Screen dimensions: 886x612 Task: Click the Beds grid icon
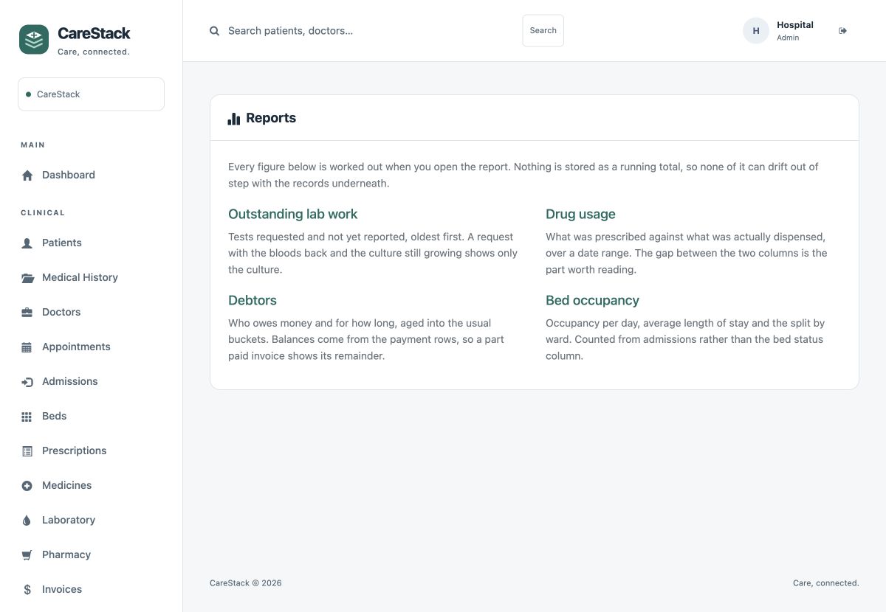click(x=27, y=417)
